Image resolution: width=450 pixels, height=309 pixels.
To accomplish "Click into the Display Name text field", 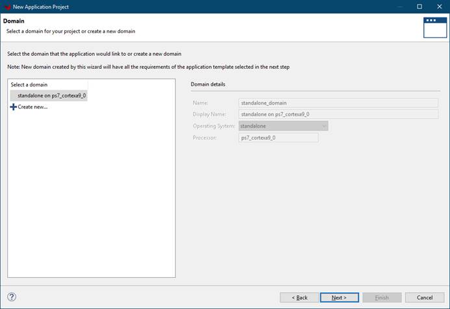I will coord(338,114).
